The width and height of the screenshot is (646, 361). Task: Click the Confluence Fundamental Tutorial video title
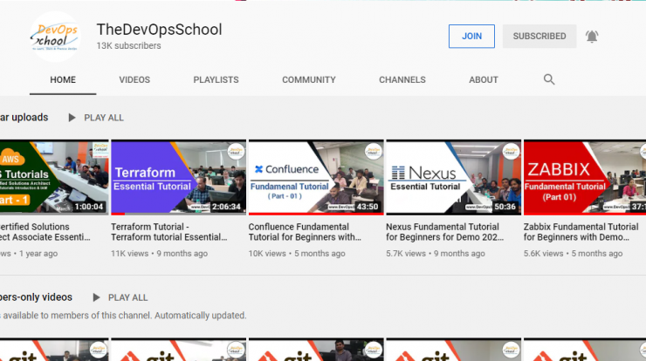305,232
